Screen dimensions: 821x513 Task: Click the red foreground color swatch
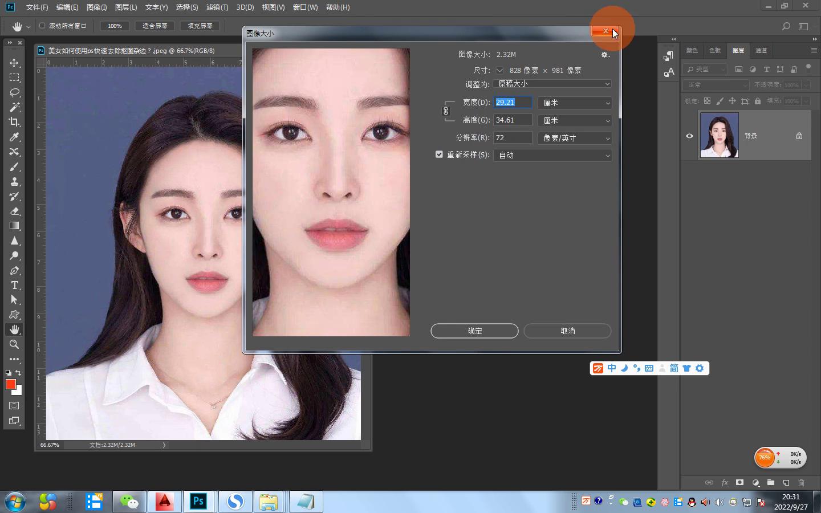click(x=10, y=384)
